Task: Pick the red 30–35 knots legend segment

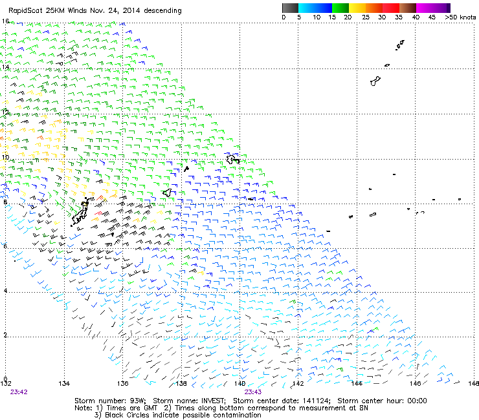Action: point(391,8)
